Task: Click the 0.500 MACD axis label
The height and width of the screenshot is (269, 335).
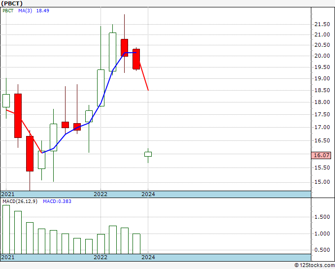Action: (x=322, y=250)
